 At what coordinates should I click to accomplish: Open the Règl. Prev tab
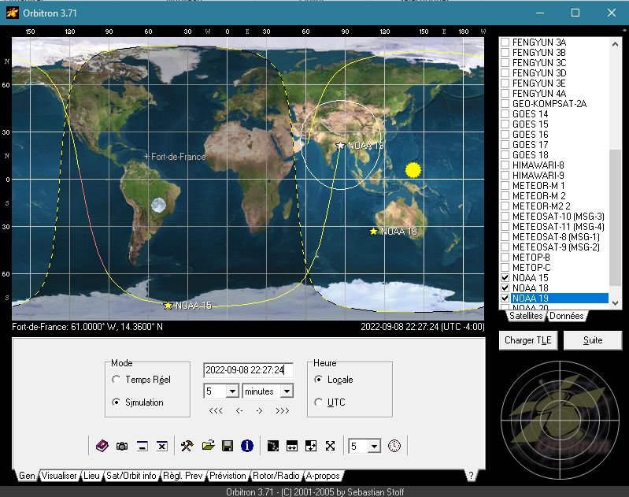pos(183,476)
